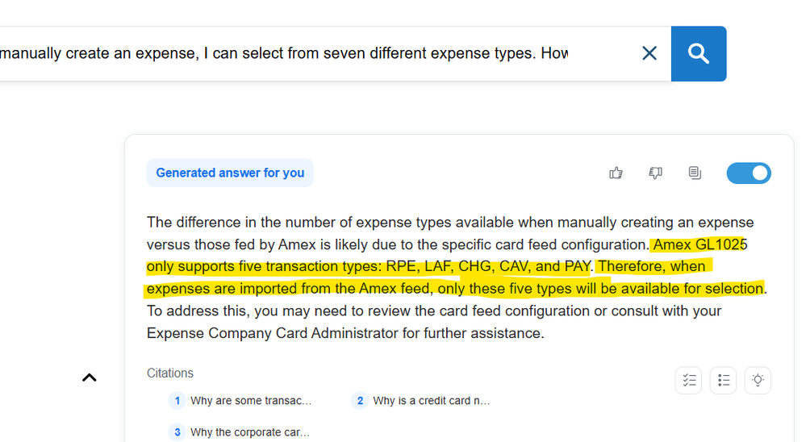This screenshot has width=806, height=442.
Task: Click the "Generated answer for you" label
Action: pyautogui.click(x=230, y=173)
